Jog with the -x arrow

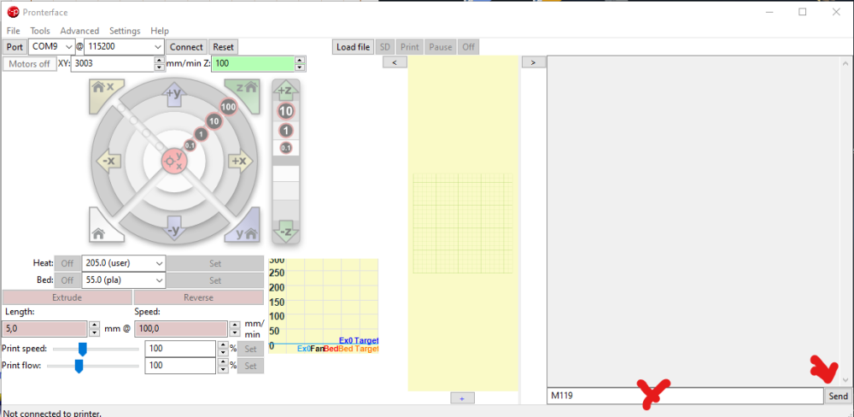[x=108, y=161]
